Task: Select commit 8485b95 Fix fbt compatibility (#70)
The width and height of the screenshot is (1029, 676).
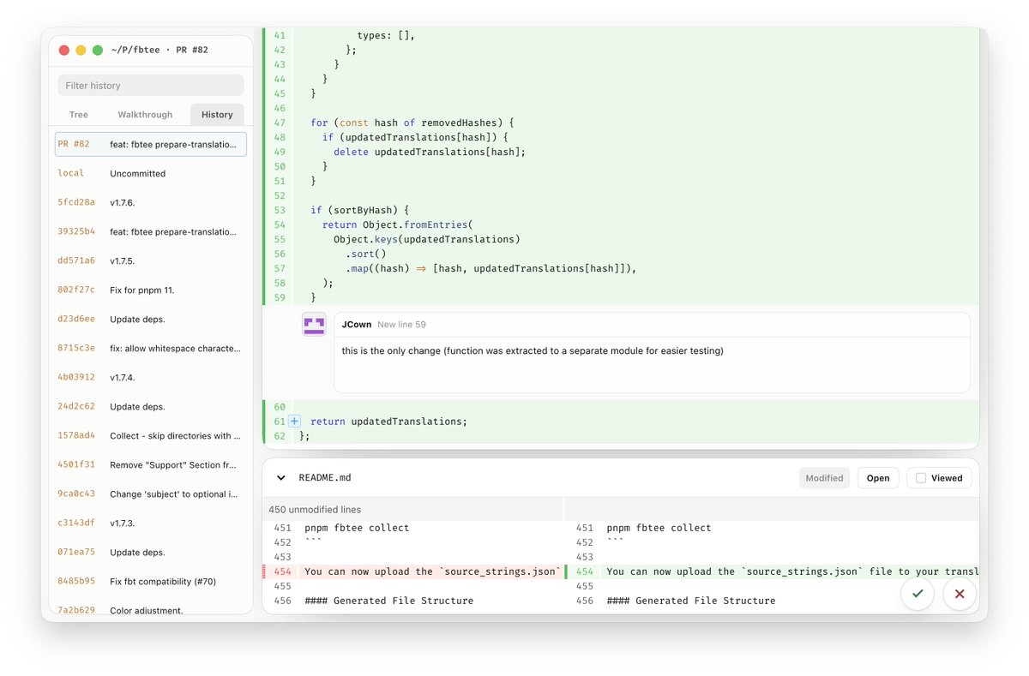Action: tap(151, 581)
